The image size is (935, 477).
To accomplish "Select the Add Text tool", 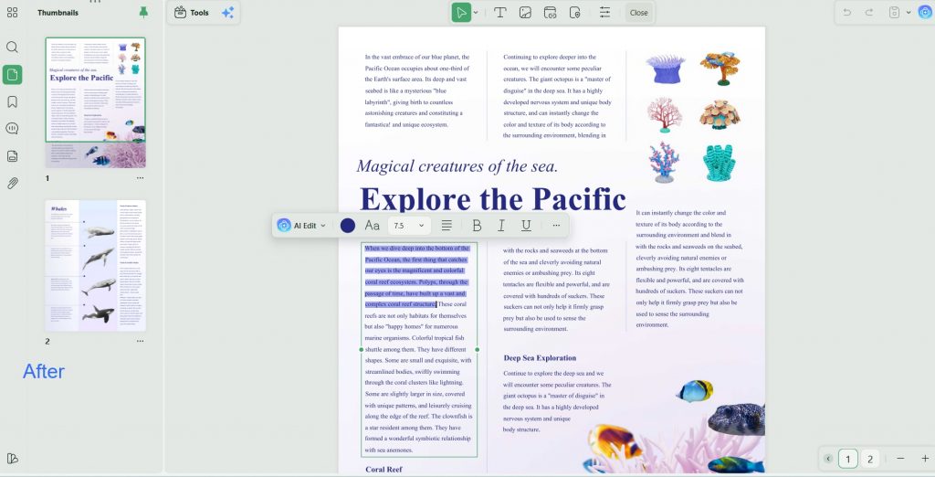I will [x=500, y=13].
